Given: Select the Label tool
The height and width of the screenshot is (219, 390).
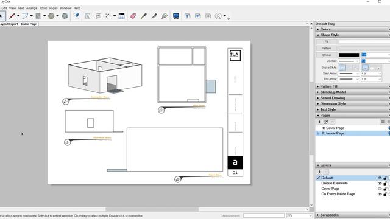Looking at the screenshot, I should pyautogui.click(x=98, y=16).
